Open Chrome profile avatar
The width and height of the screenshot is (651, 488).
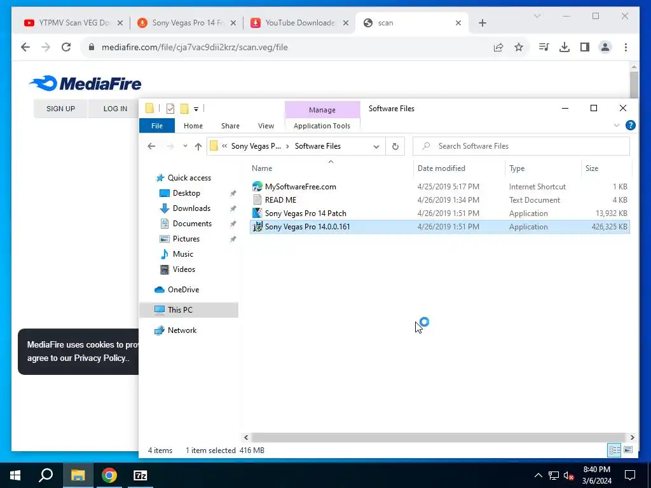[605, 47]
